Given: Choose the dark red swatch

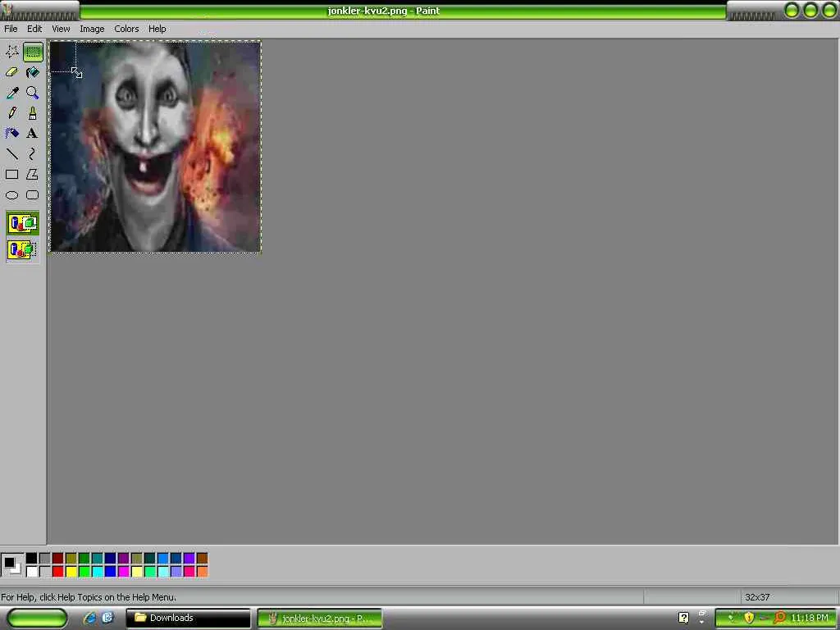Looking at the screenshot, I should [58, 559].
